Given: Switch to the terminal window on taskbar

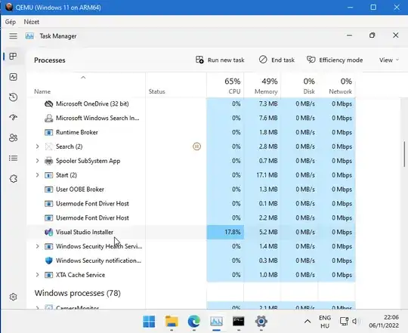Looking at the screenshot, I should (239, 322).
